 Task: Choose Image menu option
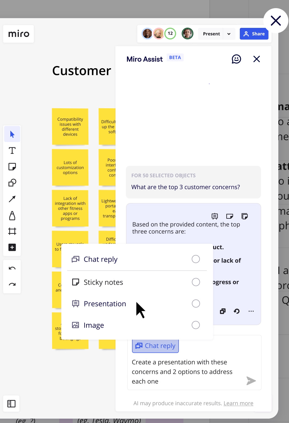(137, 325)
